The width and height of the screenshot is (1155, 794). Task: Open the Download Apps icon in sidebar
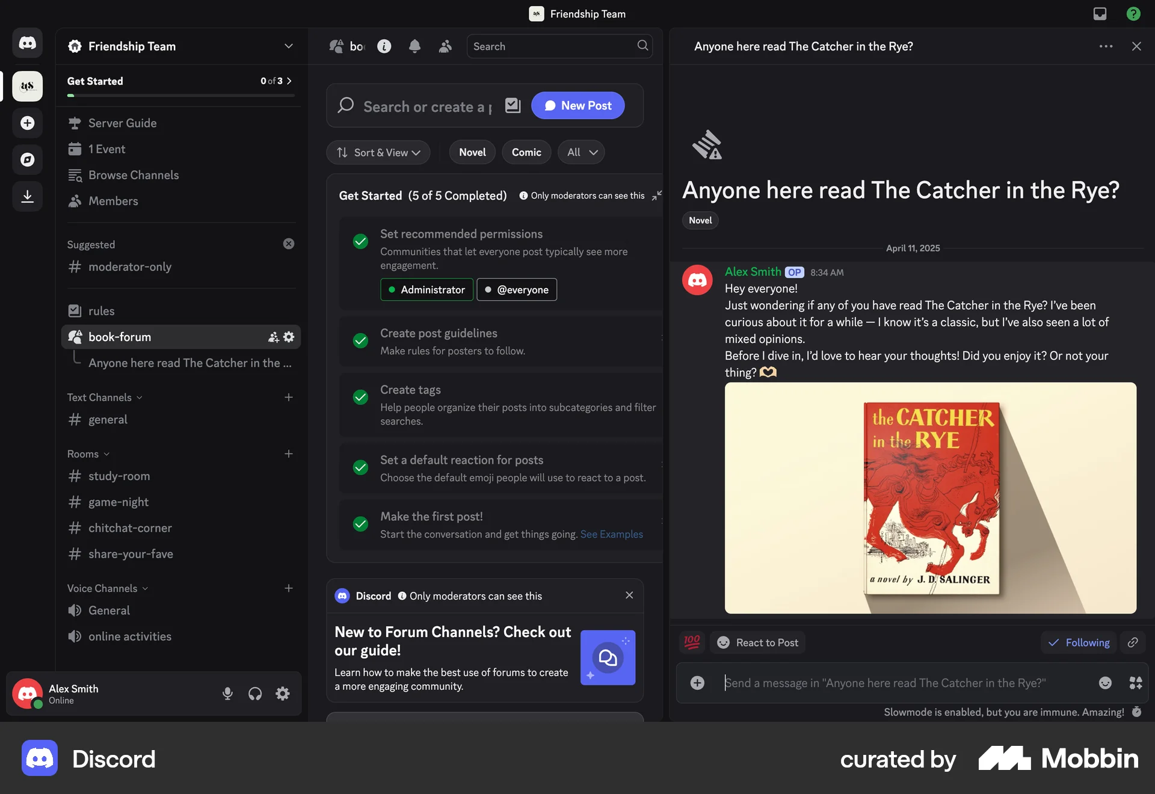point(27,196)
